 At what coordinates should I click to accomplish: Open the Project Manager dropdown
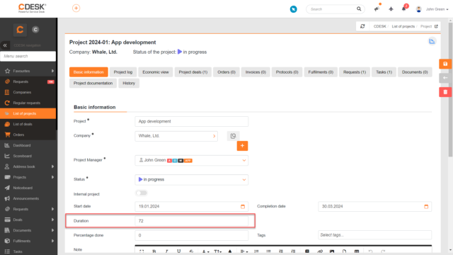click(x=192, y=161)
